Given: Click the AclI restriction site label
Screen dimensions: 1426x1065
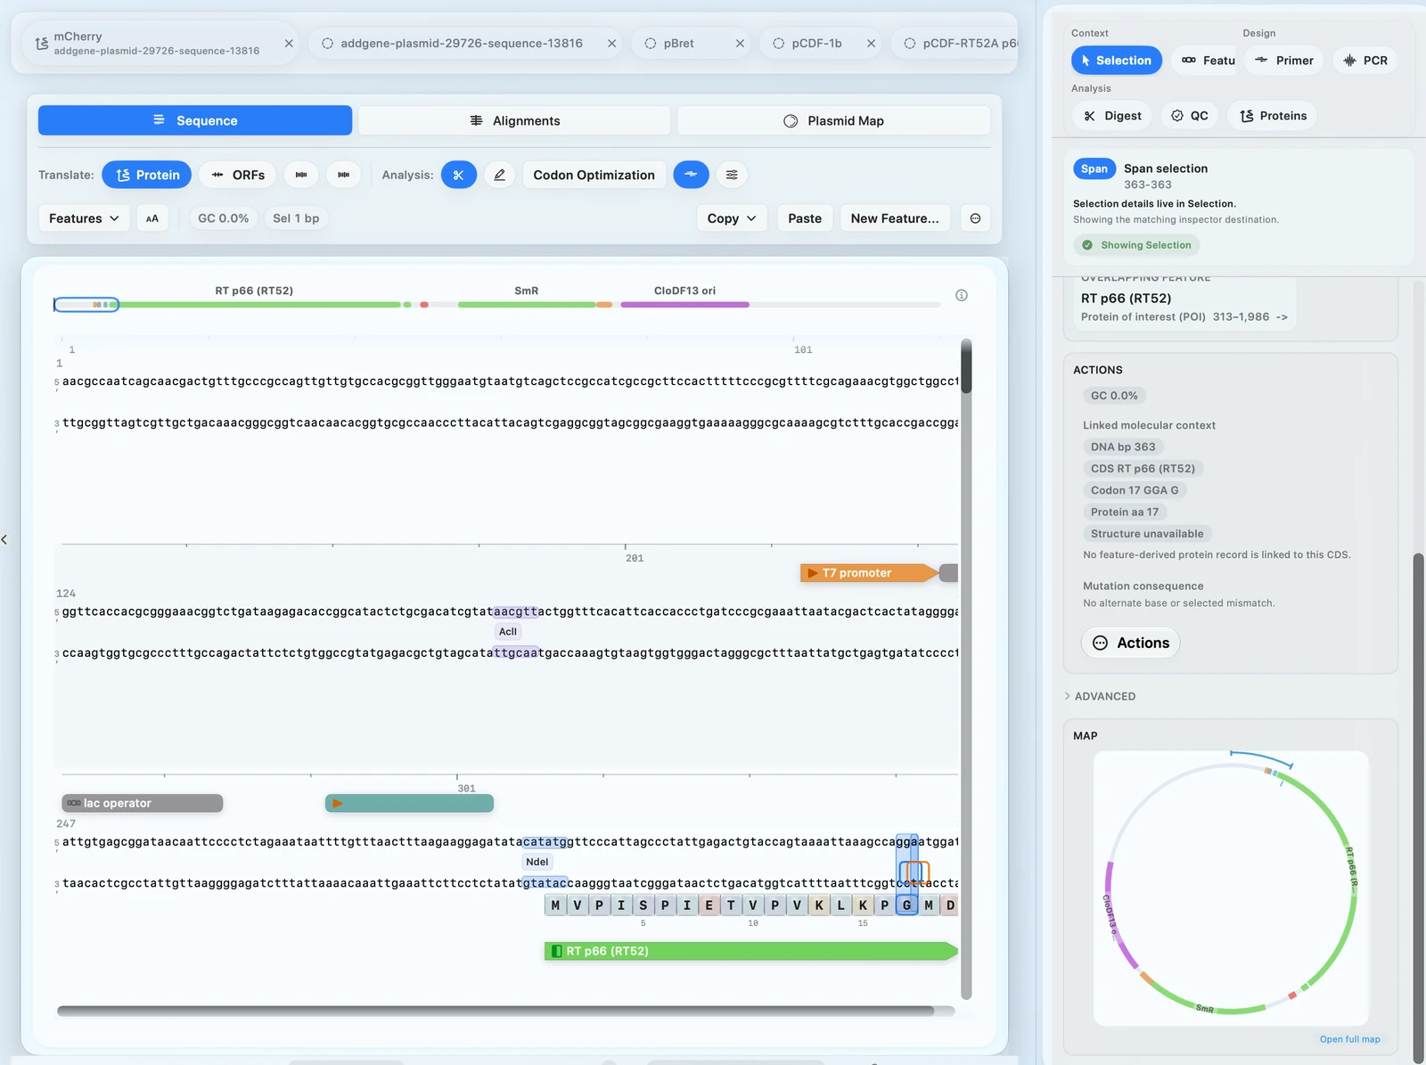Looking at the screenshot, I should 508,631.
